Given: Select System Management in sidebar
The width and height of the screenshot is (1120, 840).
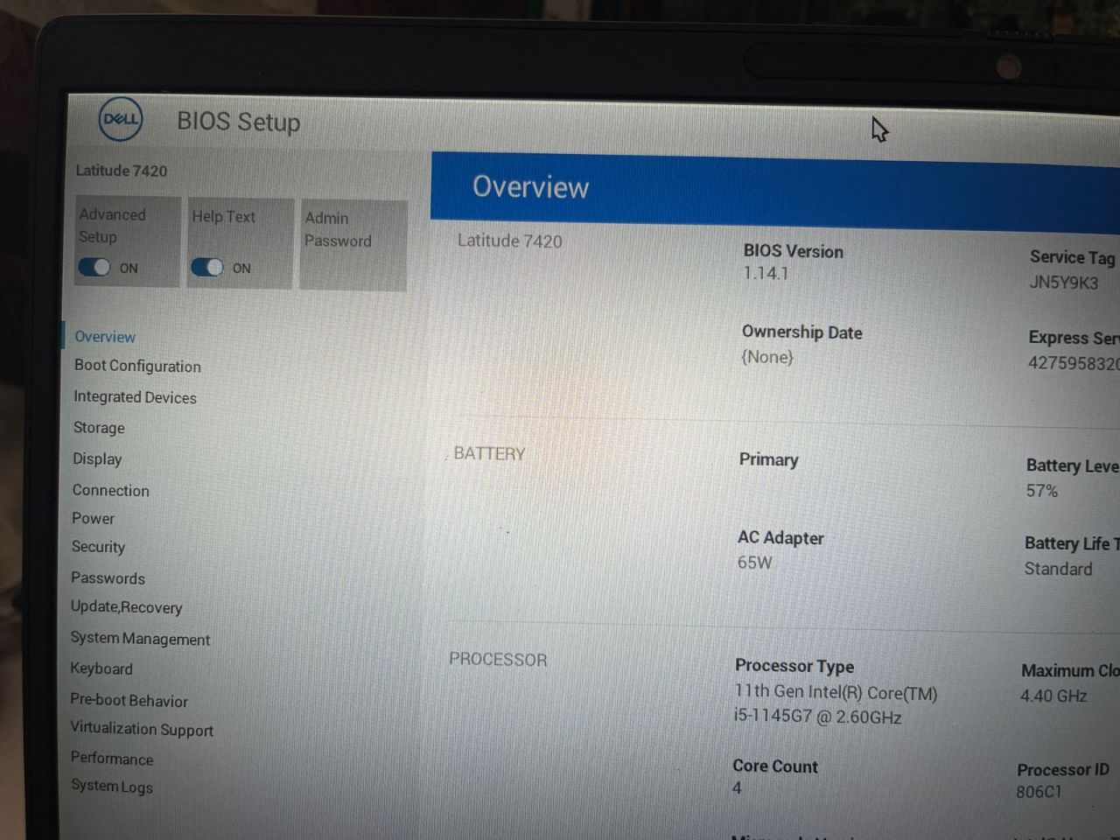Looking at the screenshot, I should (140, 639).
